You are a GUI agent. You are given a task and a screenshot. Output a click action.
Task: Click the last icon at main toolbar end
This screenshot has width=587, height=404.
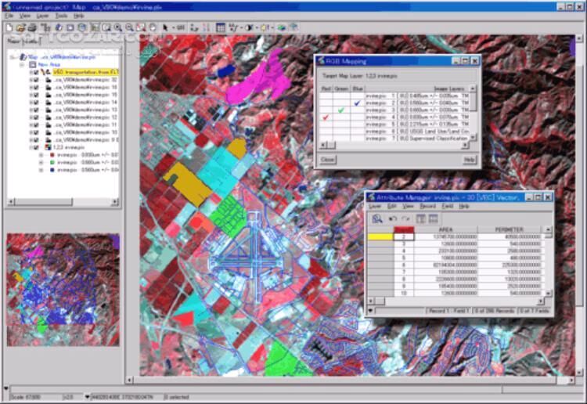[293, 27]
